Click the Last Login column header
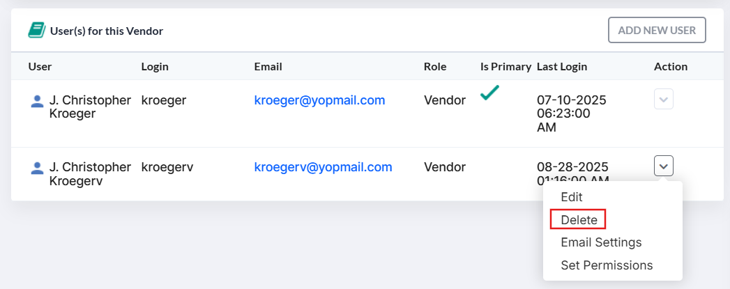 [562, 66]
